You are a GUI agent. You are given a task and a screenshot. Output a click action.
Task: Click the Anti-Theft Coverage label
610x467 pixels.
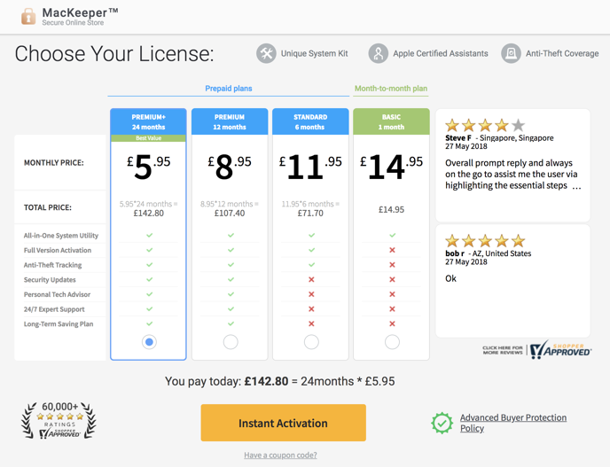tap(562, 53)
